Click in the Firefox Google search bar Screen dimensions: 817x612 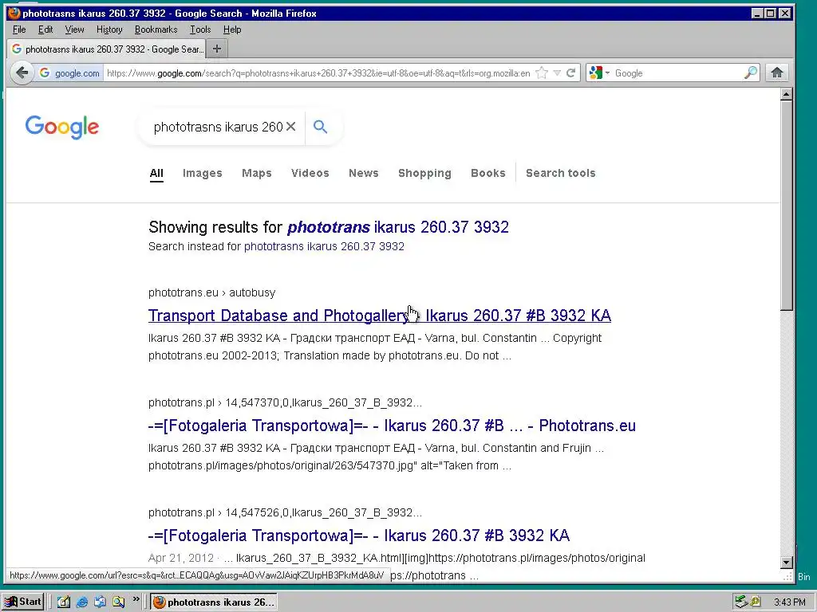click(677, 73)
